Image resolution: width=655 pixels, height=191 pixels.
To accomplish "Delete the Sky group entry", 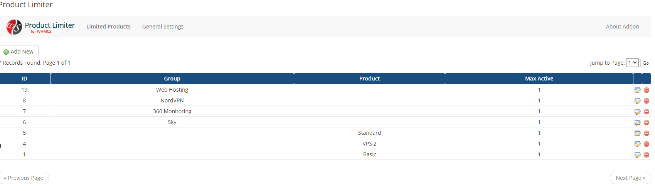I will [x=647, y=122].
